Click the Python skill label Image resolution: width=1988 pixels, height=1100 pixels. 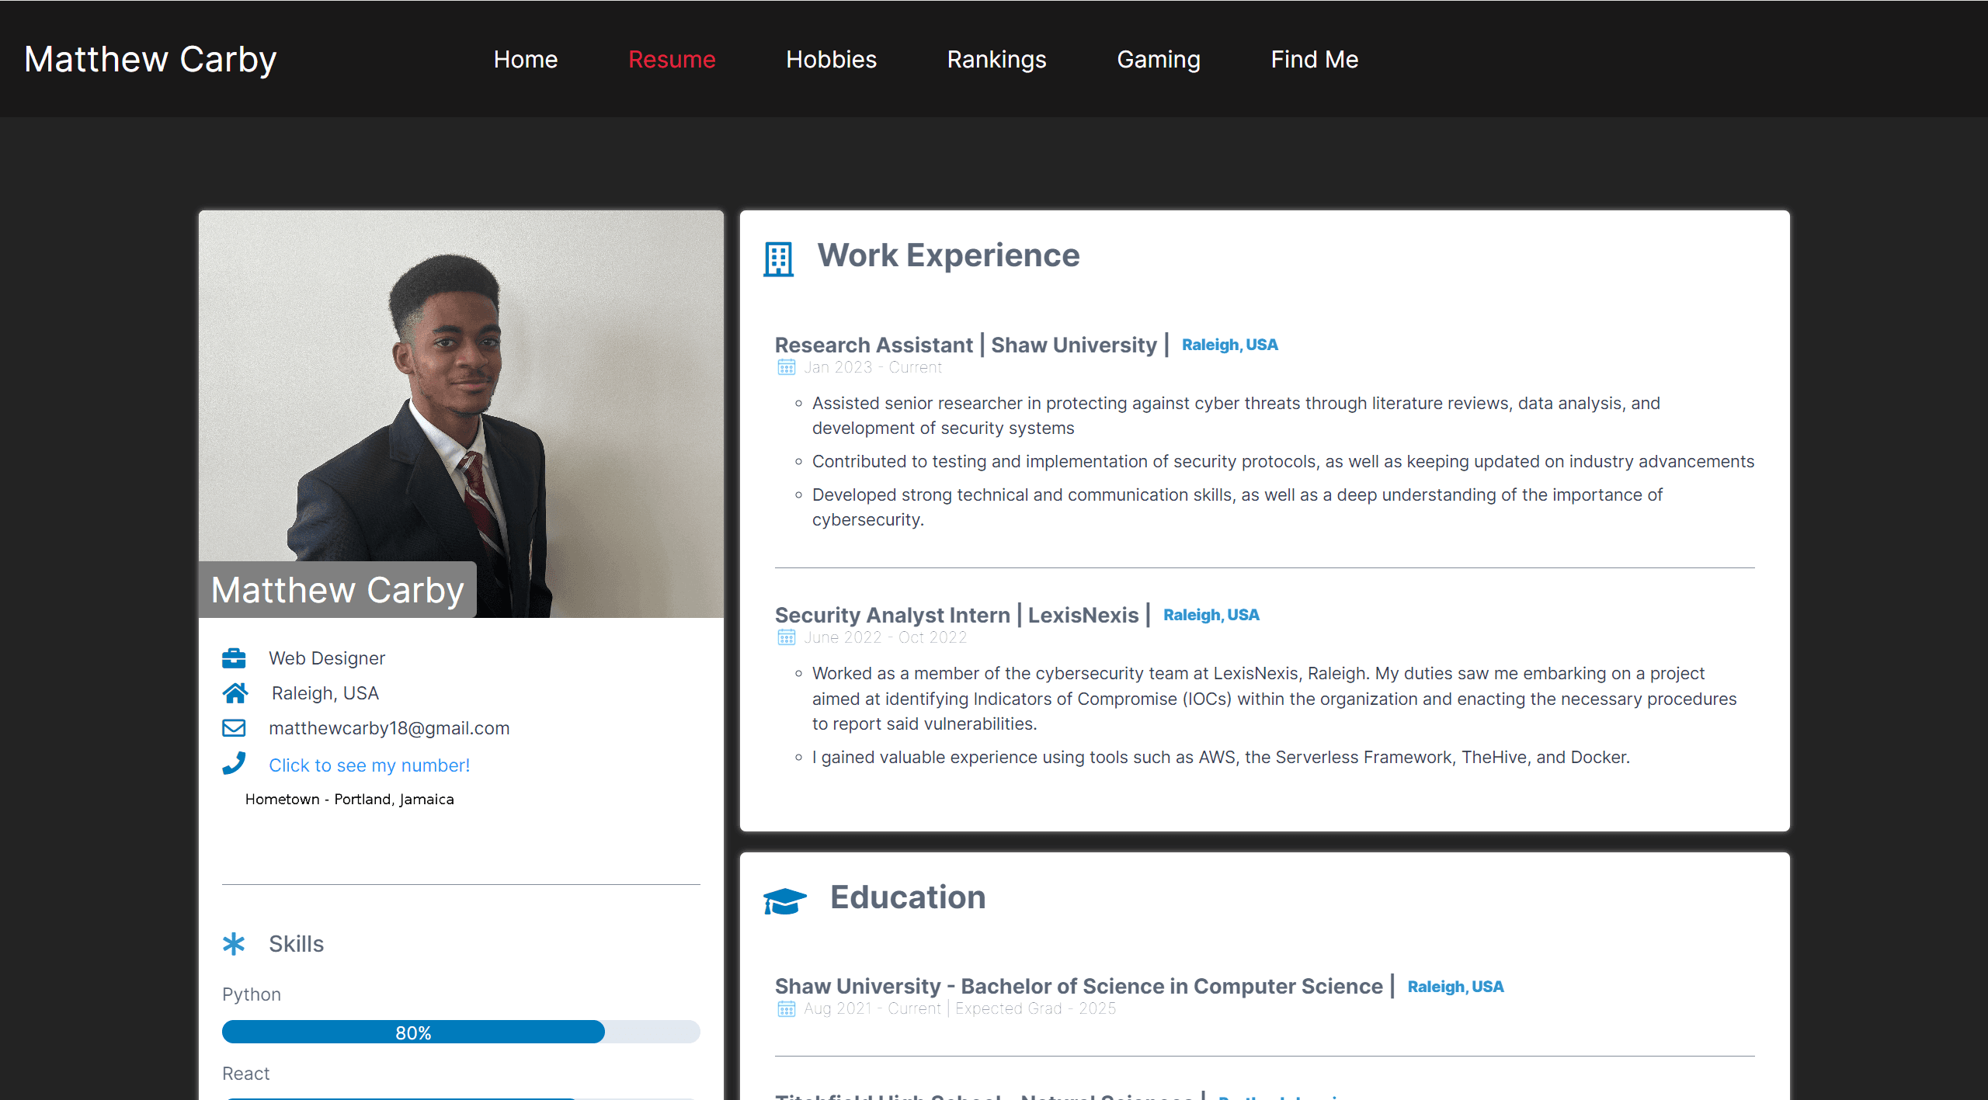coord(252,994)
